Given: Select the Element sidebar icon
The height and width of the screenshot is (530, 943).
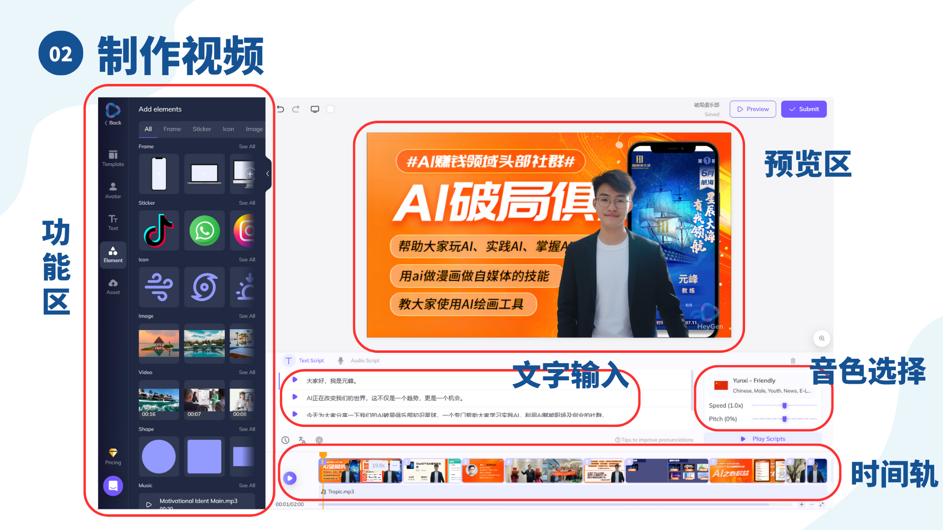Looking at the screenshot, I should [x=113, y=255].
